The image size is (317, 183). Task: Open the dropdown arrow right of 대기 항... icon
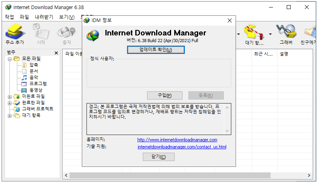click(x=270, y=34)
